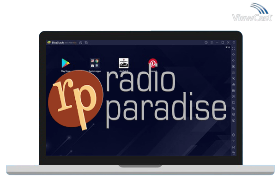The image size is (278, 191).
Task: Click the stacked layers sidebar icon
Action: point(234,114)
